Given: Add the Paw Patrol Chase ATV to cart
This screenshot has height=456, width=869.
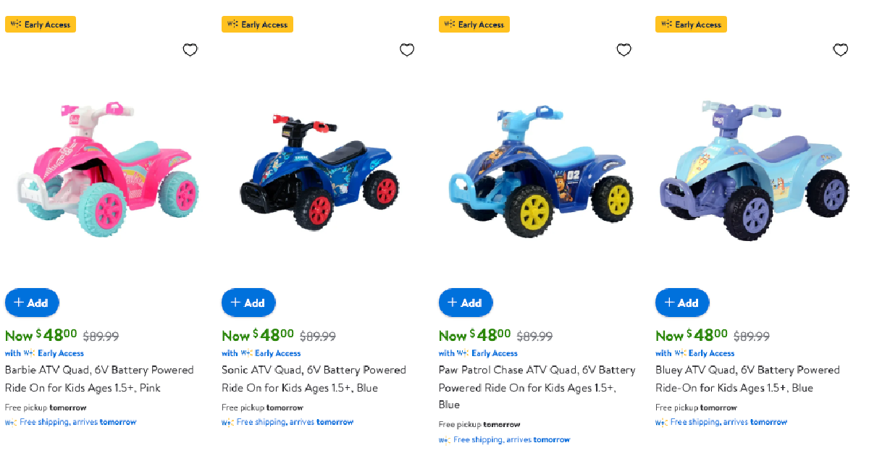Looking at the screenshot, I should coord(466,303).
